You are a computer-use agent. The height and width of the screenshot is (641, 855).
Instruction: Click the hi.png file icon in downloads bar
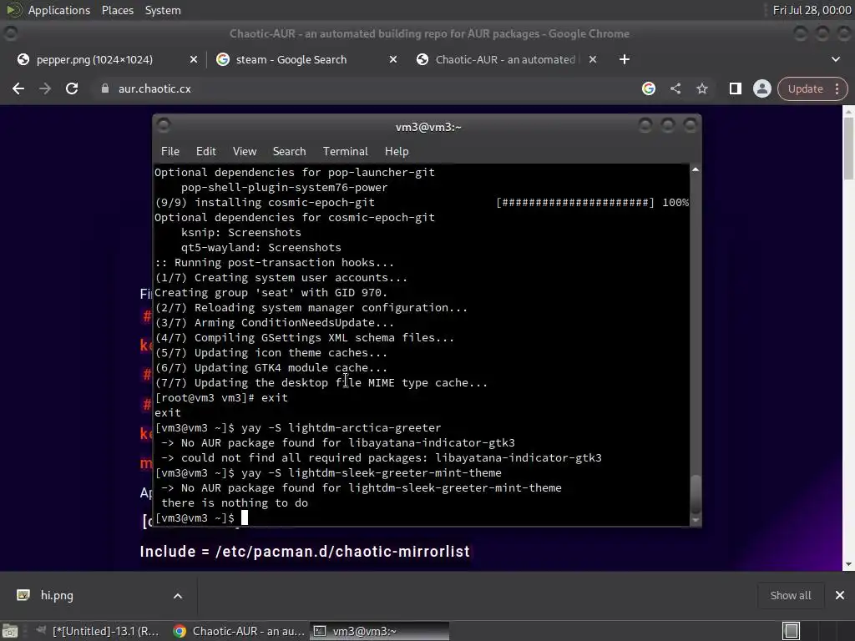coord(23,595)
